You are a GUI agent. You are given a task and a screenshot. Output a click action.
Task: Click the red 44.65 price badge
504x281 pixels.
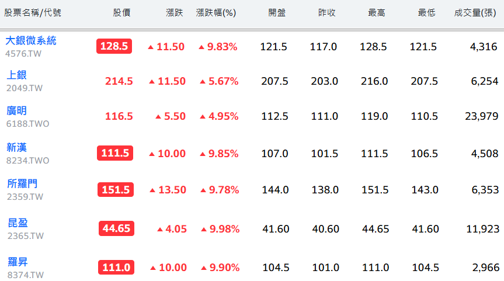[x=116, y=228]
